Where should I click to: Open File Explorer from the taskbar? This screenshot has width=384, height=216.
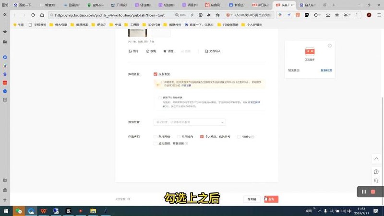tap(93, 211)
